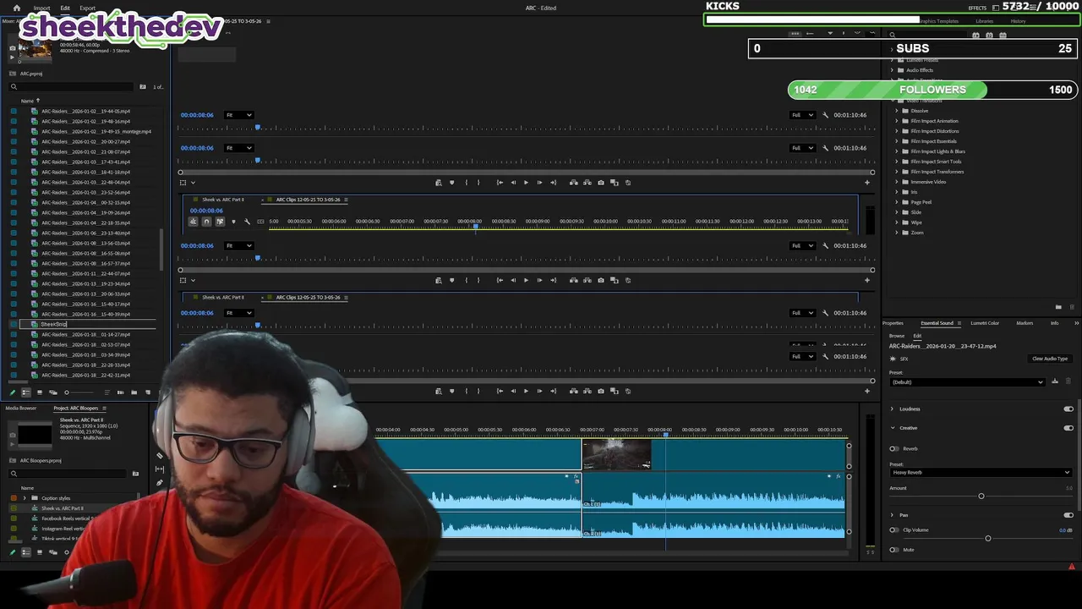This screenshot has height=609, width=1082.
Task: Open Full resolution dropdown in topmost monitor row
Action: (x=802, y=115)
